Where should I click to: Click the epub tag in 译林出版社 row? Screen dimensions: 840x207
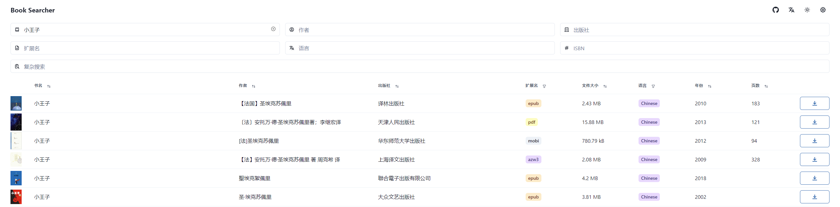click(533, 103)
